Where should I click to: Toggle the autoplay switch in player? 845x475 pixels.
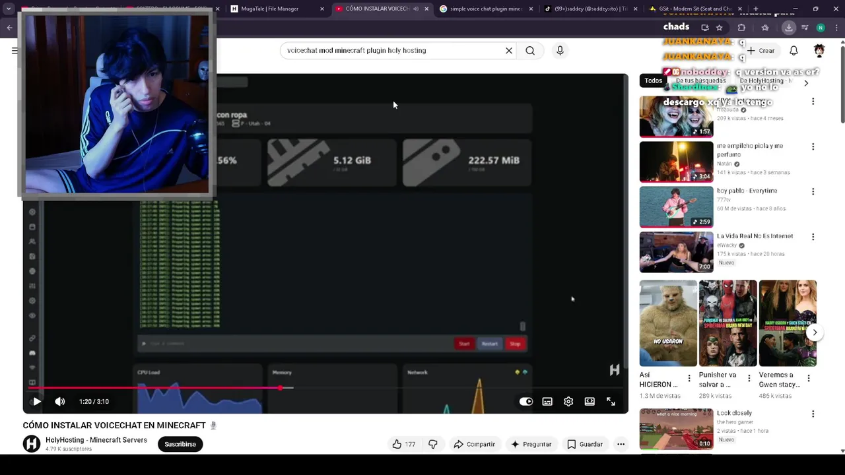point(526,401)
